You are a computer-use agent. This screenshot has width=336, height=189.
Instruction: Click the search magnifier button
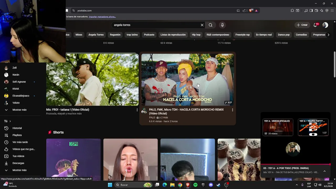click(x=211, y=25)
